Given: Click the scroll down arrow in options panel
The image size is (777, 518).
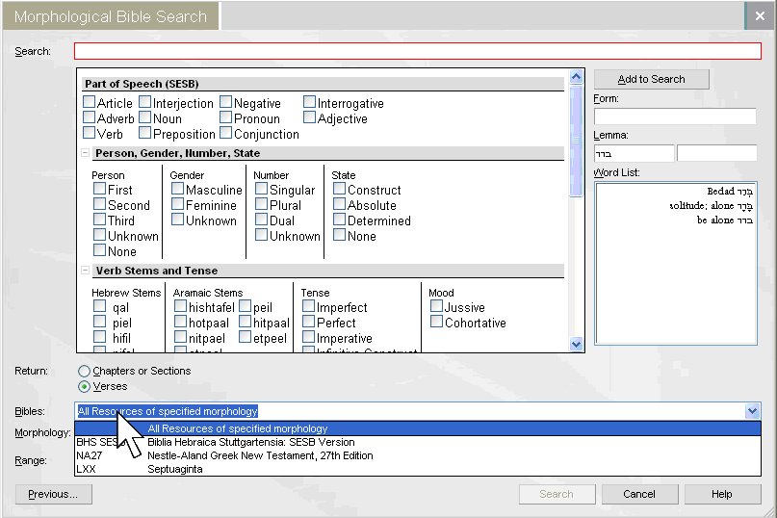Looking at the screenshot, I should [576, 344].
